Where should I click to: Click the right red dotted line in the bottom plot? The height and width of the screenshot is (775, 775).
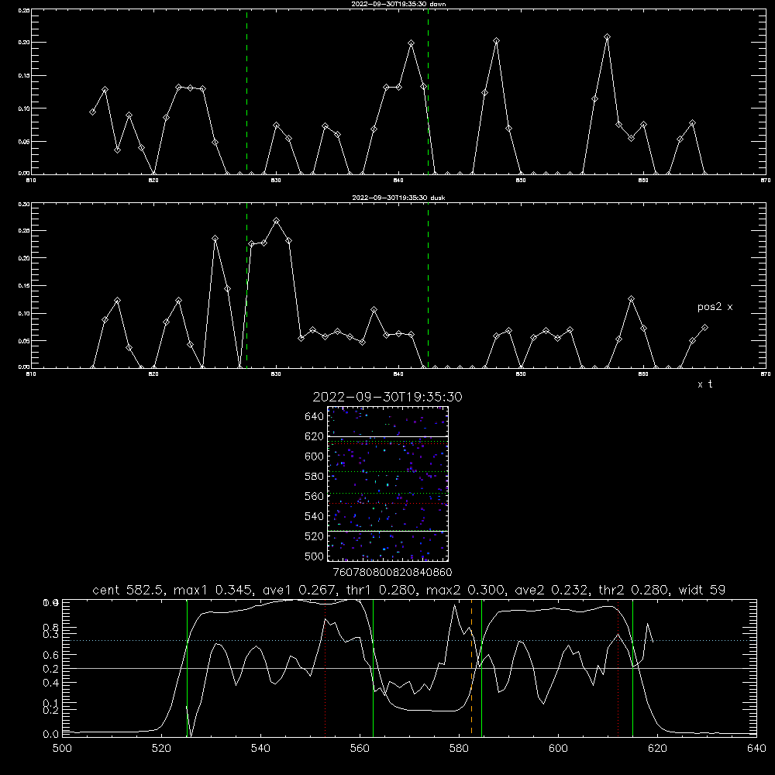(x=618, y=670)
